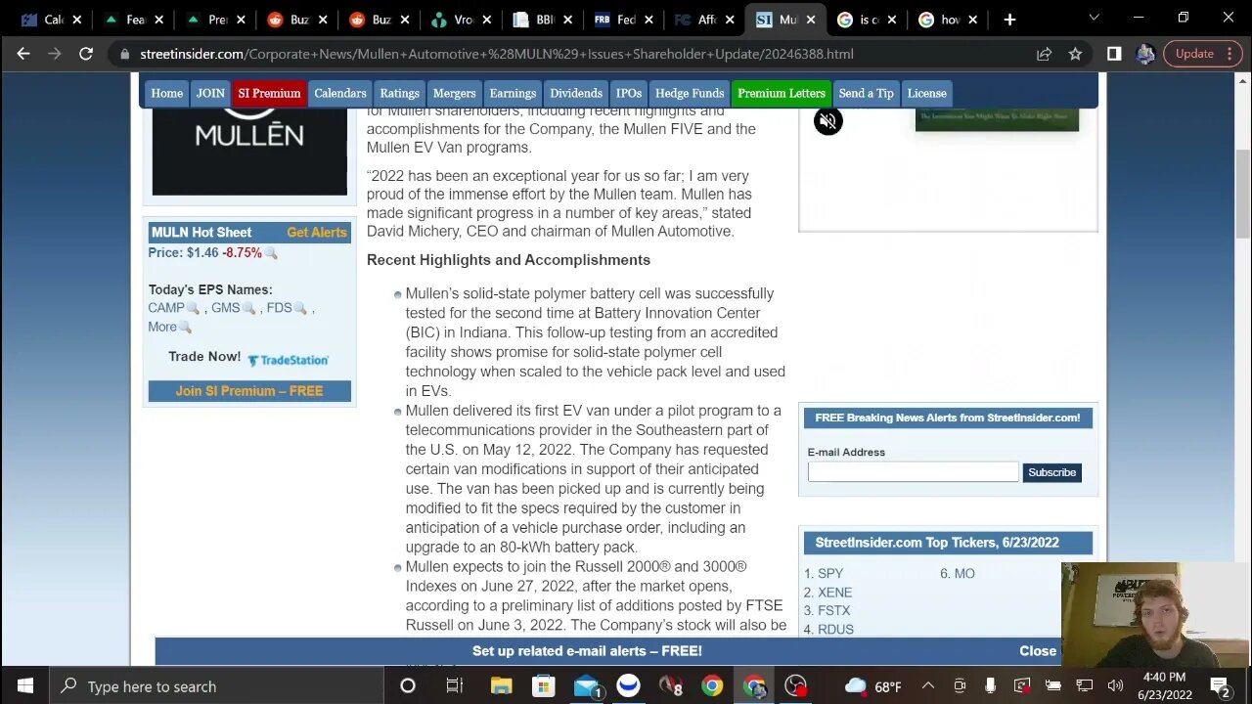
Task: Open new browser tab with plus
Action: click(x=1009, y=20)
